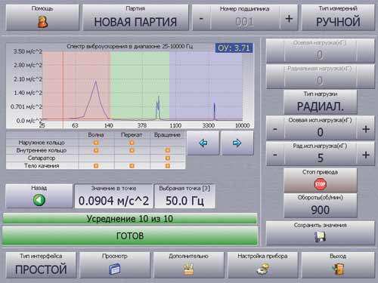Open Просмотр viewer icon
This screenshot has height=283, width=378.
115,269
